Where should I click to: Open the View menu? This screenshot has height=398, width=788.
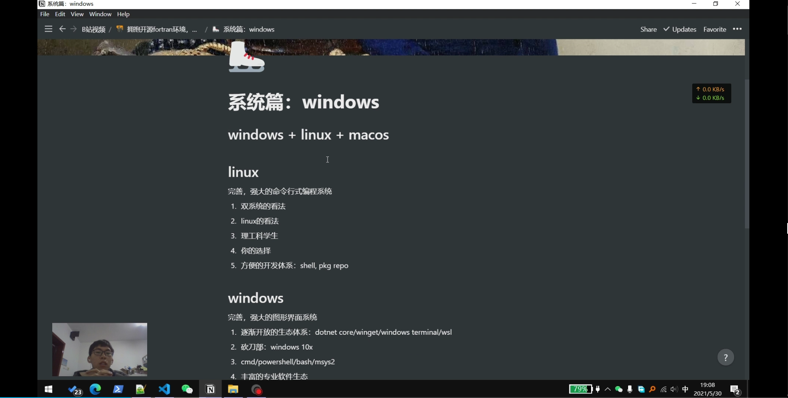[77, 14]
